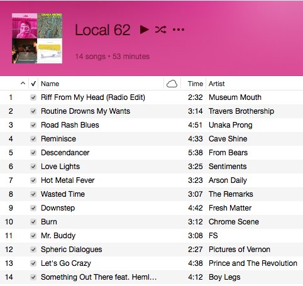Click the artist From Bears

tap(228, 153)
